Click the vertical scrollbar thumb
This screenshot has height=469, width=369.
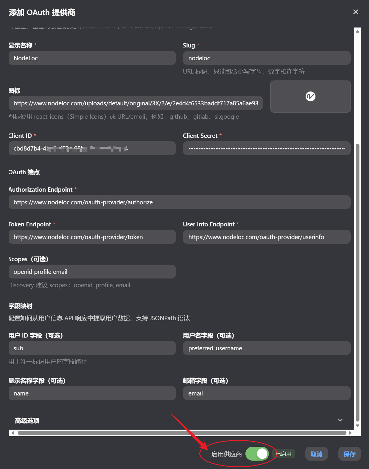click(358, 282)
